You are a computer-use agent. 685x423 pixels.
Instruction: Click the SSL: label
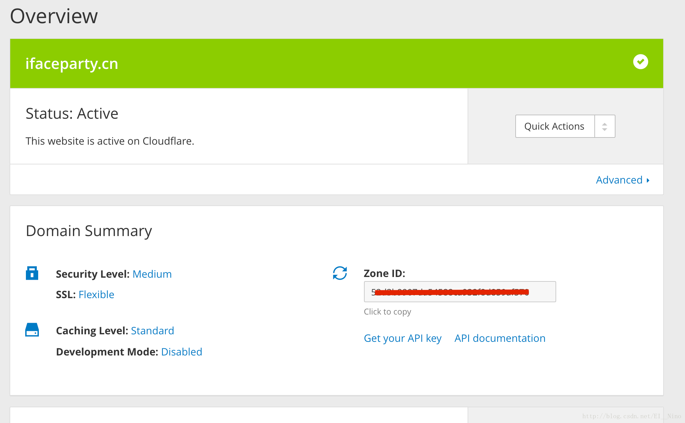tap(66, 294)
